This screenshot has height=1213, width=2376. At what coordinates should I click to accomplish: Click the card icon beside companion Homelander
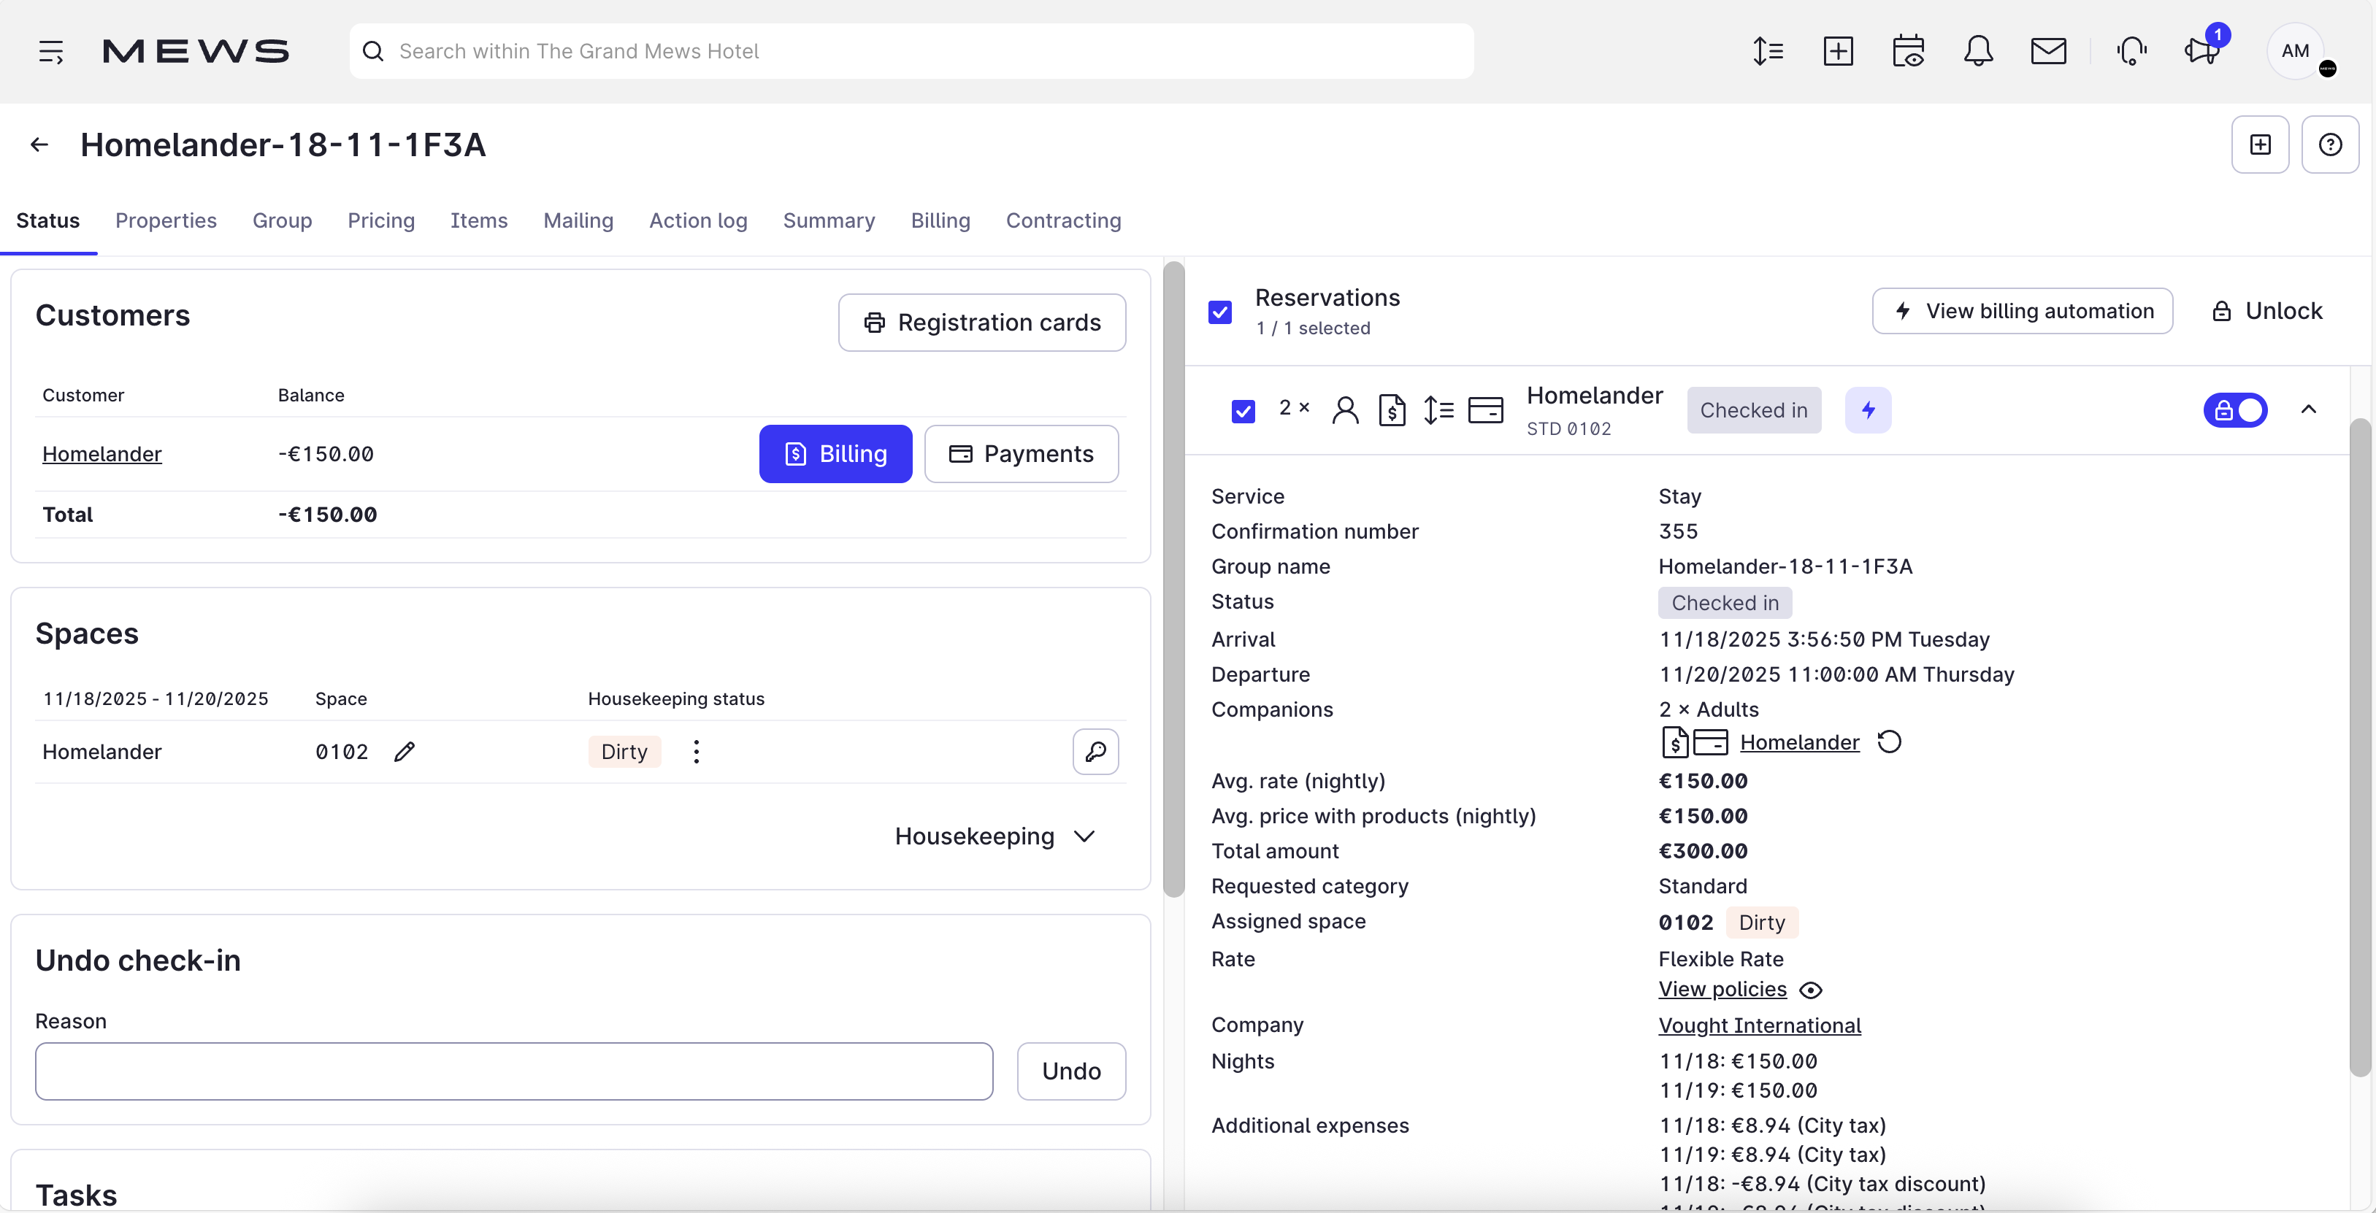point(1710,742)
